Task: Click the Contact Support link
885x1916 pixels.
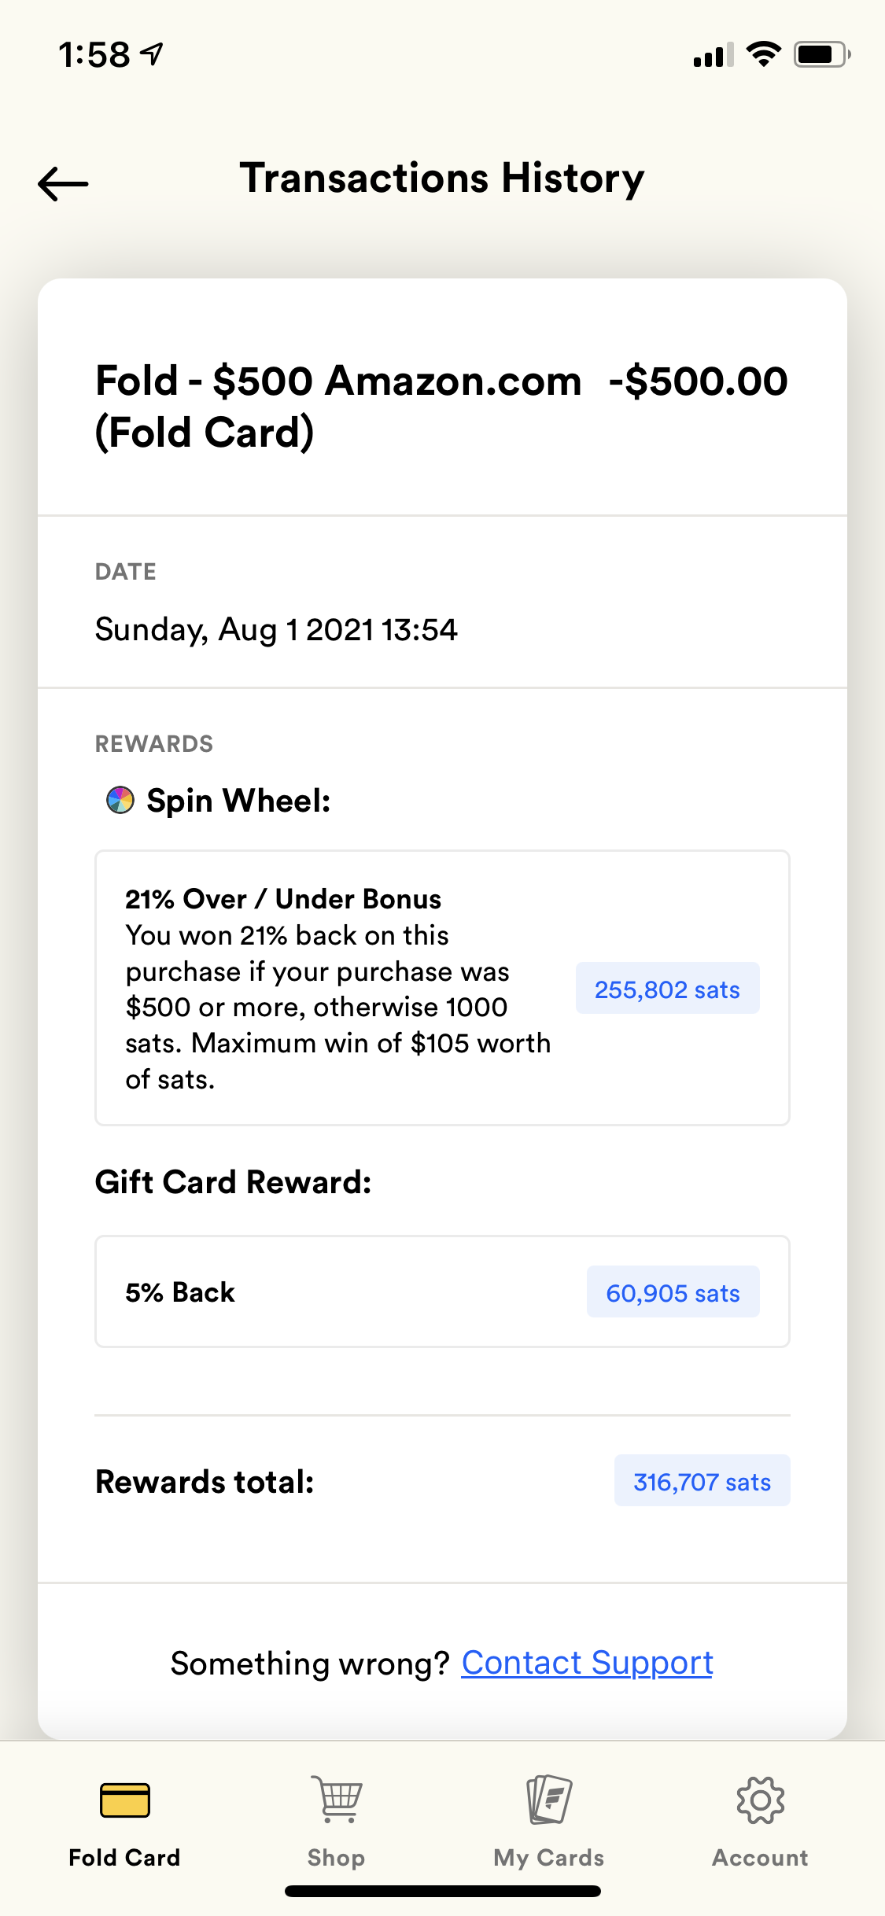Action: pos(587,1663)
